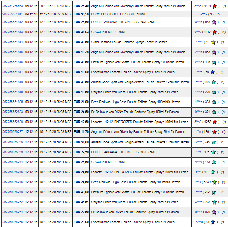Viewport: 228px width, 227px height.
Task: Open item link 262755551811
Action: point(13,14)
